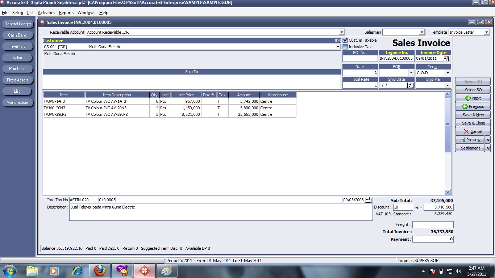Cancel the invoice with the Cancel button
This screenshot has height=278, width=495.
tap(473, 131)
